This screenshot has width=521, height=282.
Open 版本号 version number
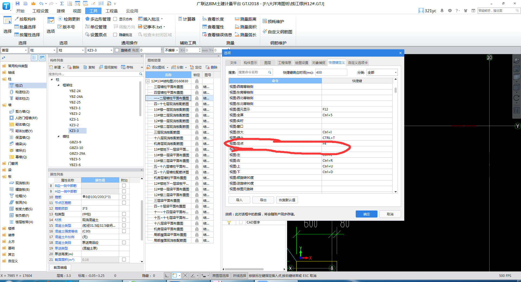point(66,27)
